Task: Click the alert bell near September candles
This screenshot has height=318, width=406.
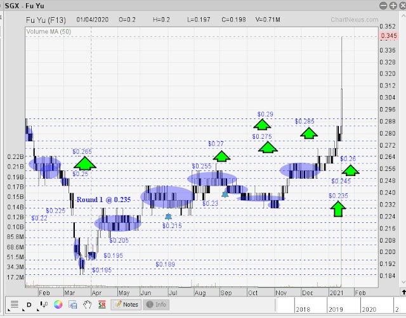Action: (x=225, y=194)
